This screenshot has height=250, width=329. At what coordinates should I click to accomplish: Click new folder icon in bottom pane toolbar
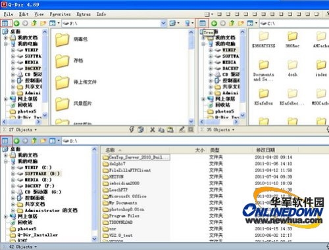tap(43, 140)
